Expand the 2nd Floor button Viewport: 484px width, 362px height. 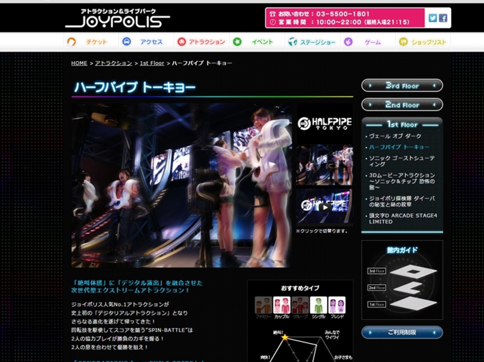pos(402,105)
